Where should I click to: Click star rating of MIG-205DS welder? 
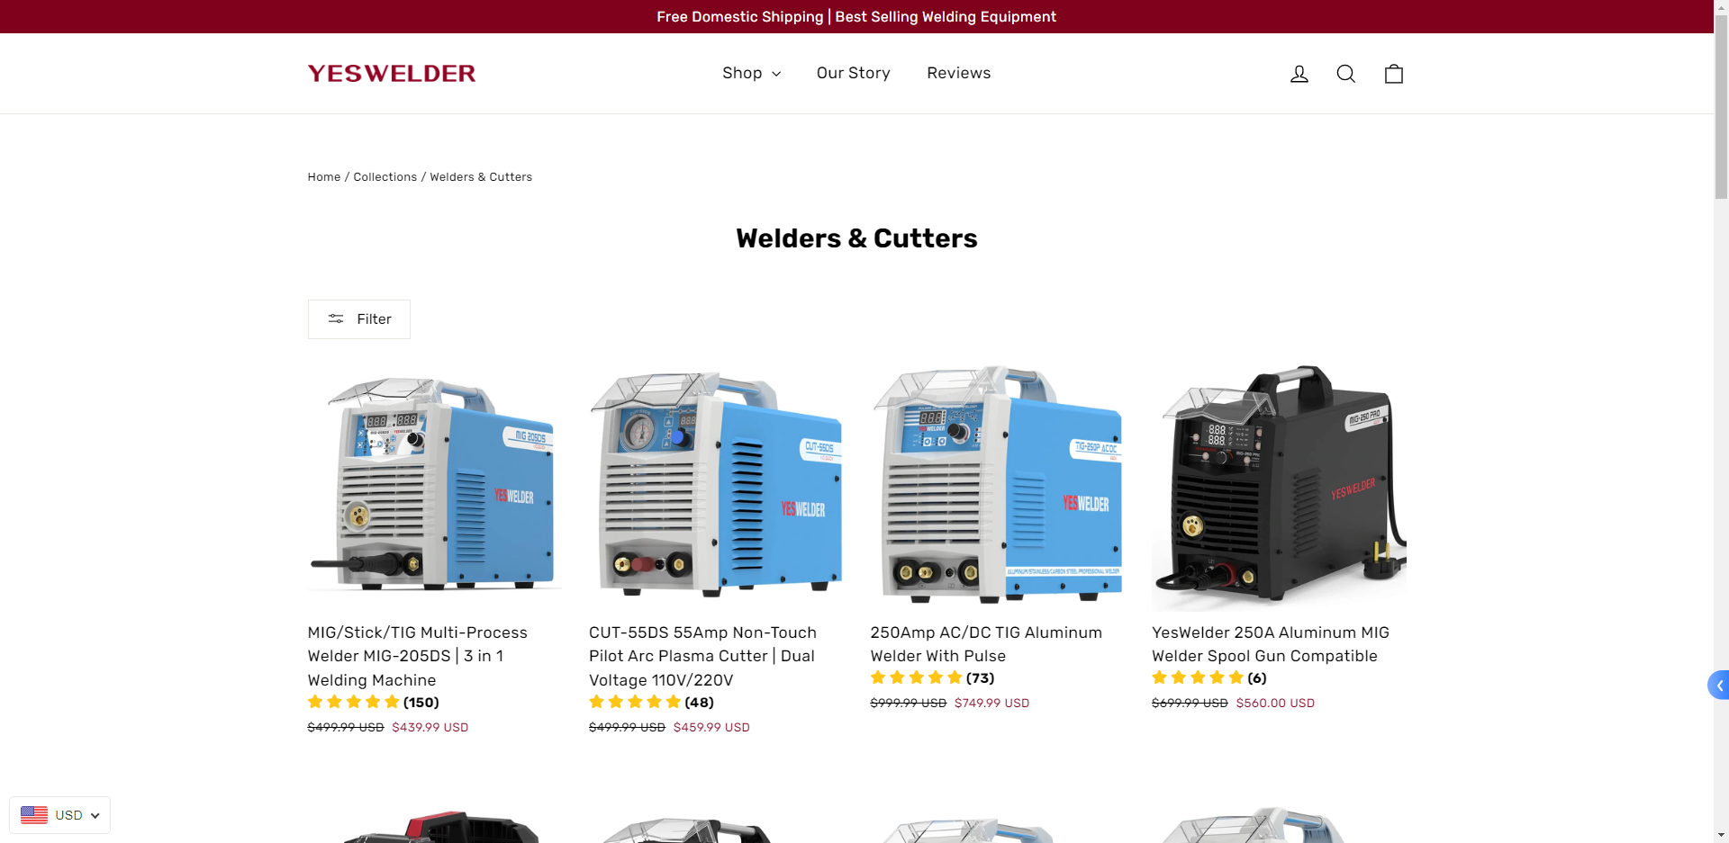point(354,702)
